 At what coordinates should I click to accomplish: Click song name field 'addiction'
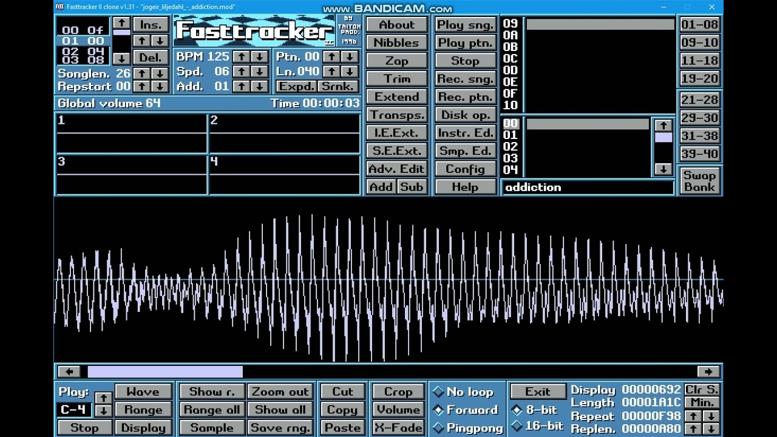point(588,187)
